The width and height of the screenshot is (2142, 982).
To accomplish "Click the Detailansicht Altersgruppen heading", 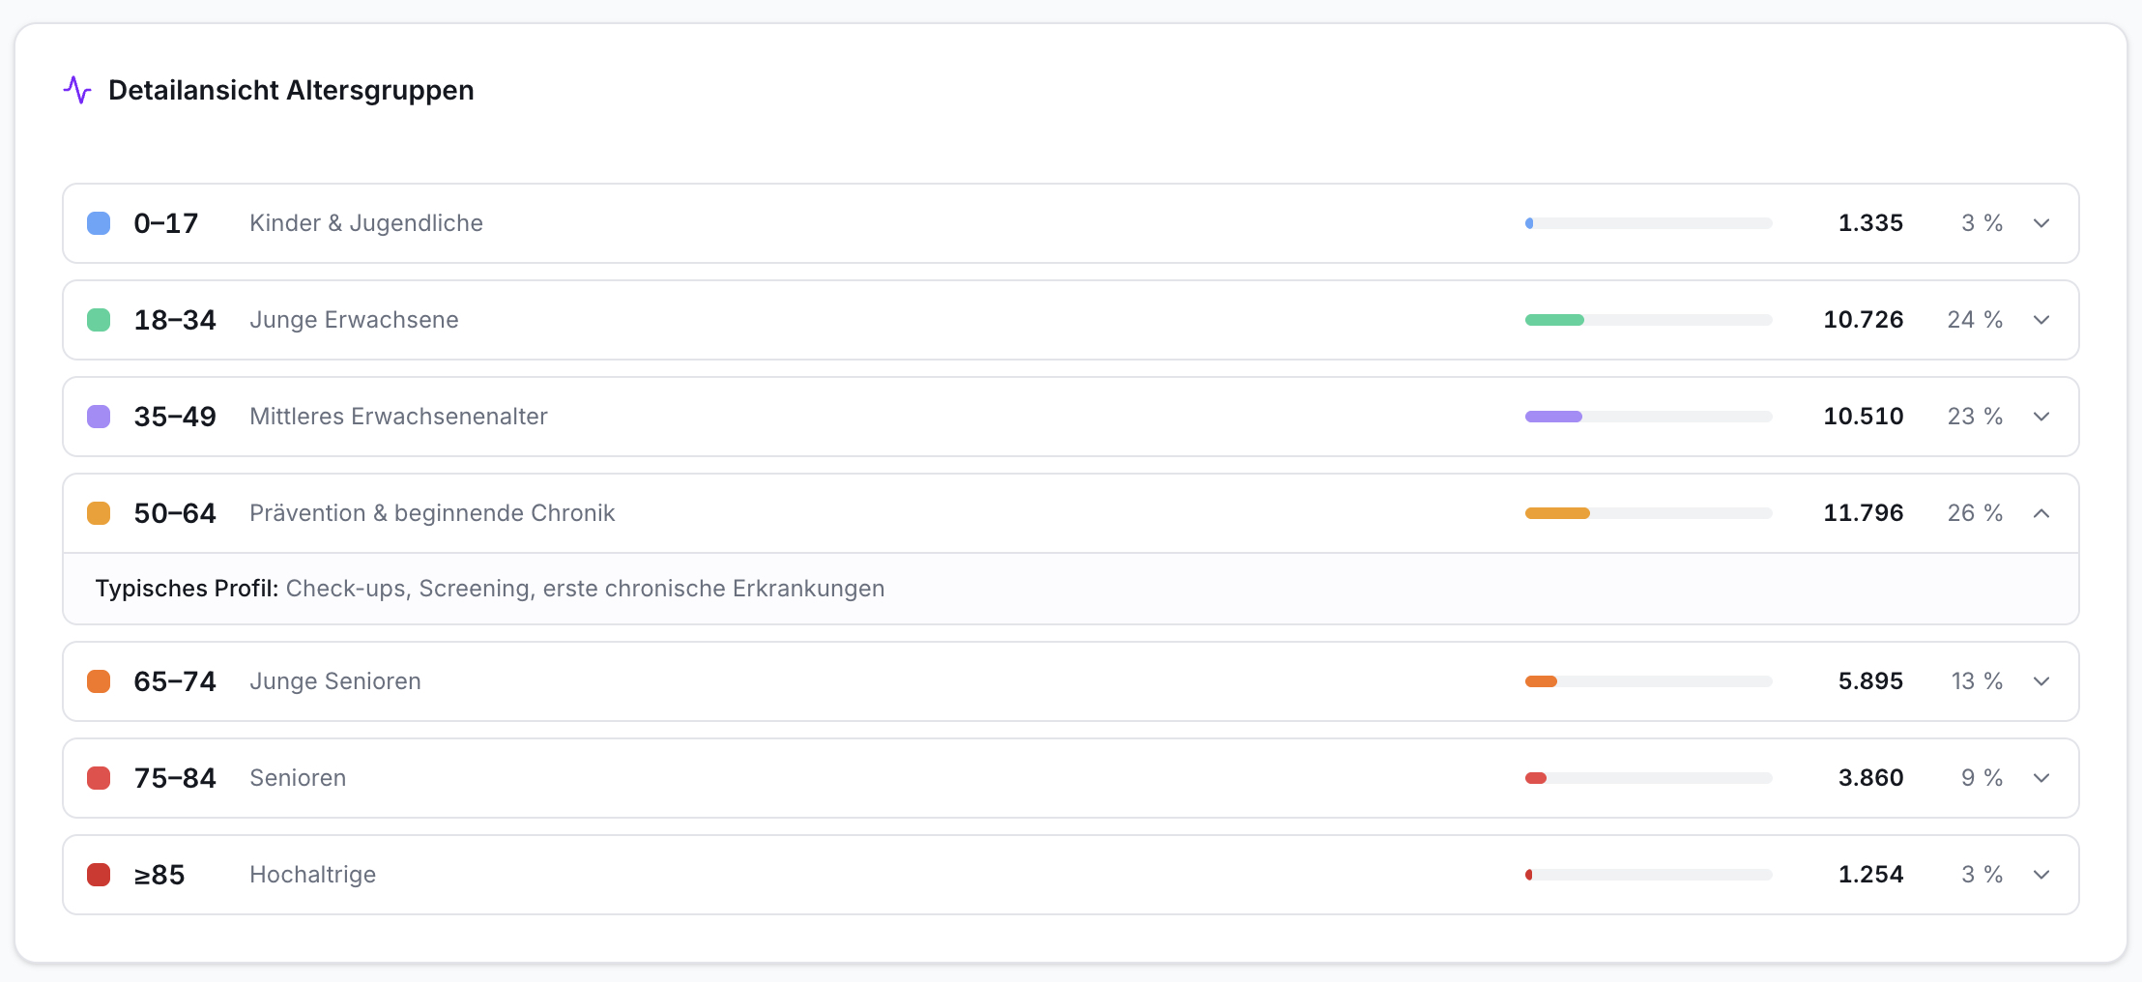I will point(291,90).
